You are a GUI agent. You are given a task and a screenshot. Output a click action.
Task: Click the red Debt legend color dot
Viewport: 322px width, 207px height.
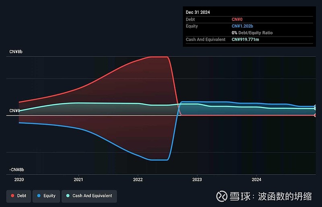[13, 196]
